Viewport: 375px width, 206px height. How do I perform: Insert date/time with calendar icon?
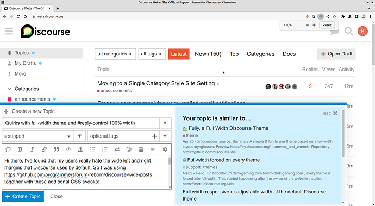(x=141, y=149)
